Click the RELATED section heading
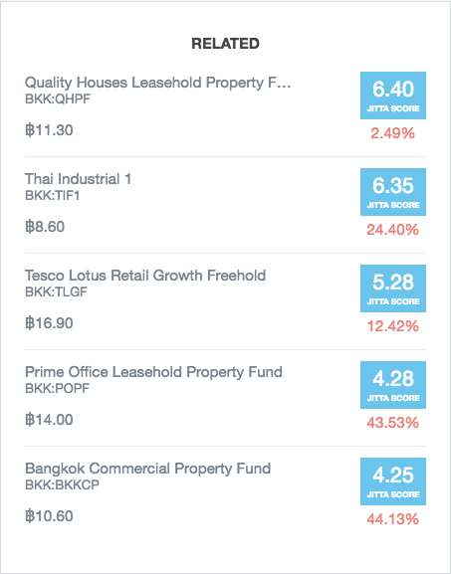 point(225,44)
